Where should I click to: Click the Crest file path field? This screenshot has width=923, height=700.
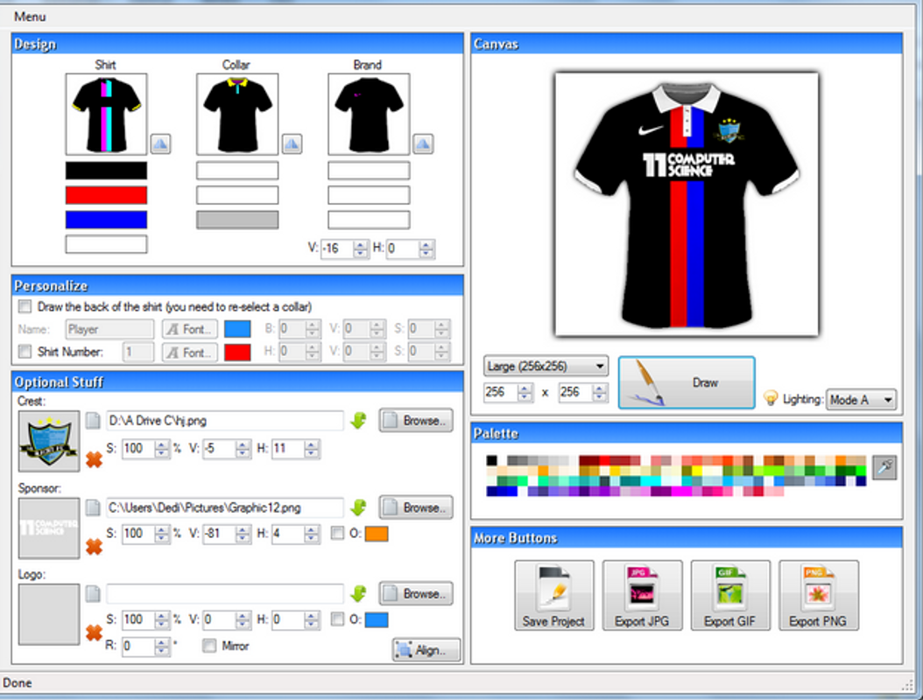224,421
